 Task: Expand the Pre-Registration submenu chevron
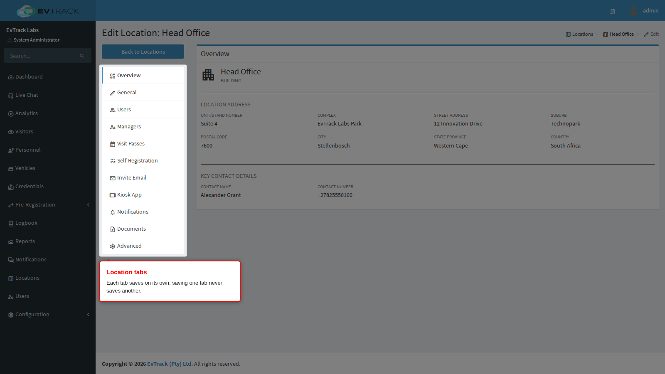click(88, 205)
